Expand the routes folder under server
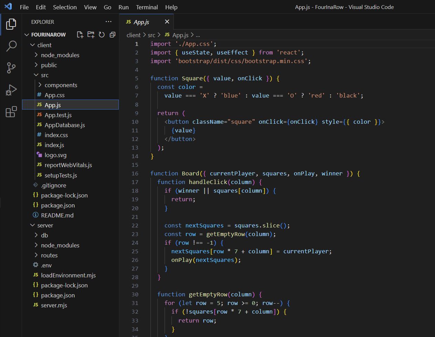This screenshot has width=435, height=337. click(49, 255)
